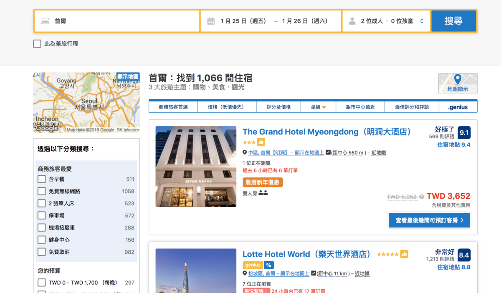Open the guests dropdown 2 位成人 · 0 位孩童
This screenshot has width=501, height=293.
click(x=386, y=21)
